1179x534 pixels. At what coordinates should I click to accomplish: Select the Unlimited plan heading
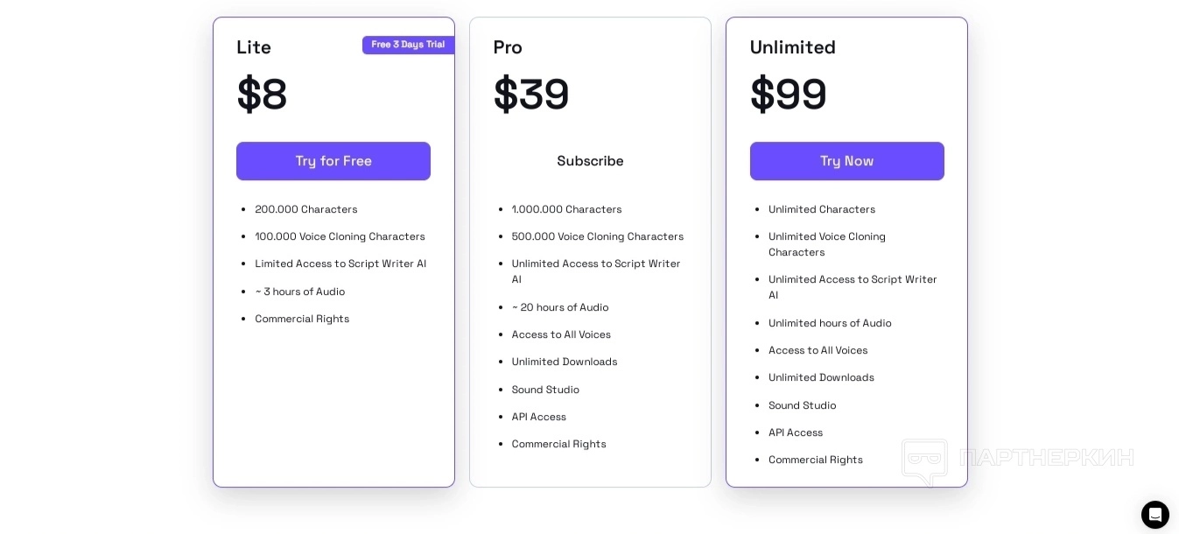click(x=792, y=47)
